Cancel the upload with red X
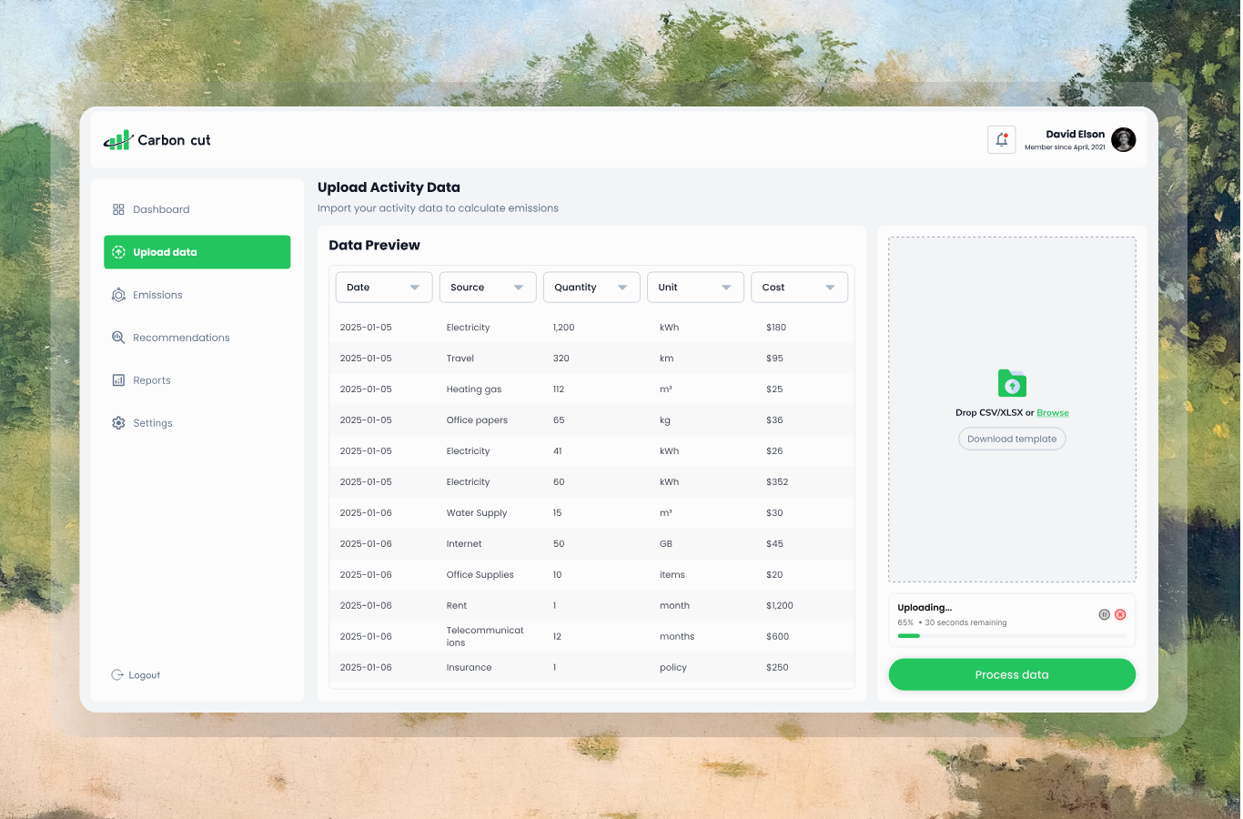Viewport: 1243px width, 819px height. tap(1120, 614)
